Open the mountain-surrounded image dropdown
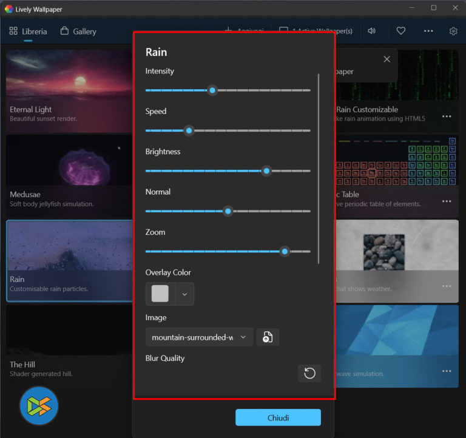 (x=200, y=337)
